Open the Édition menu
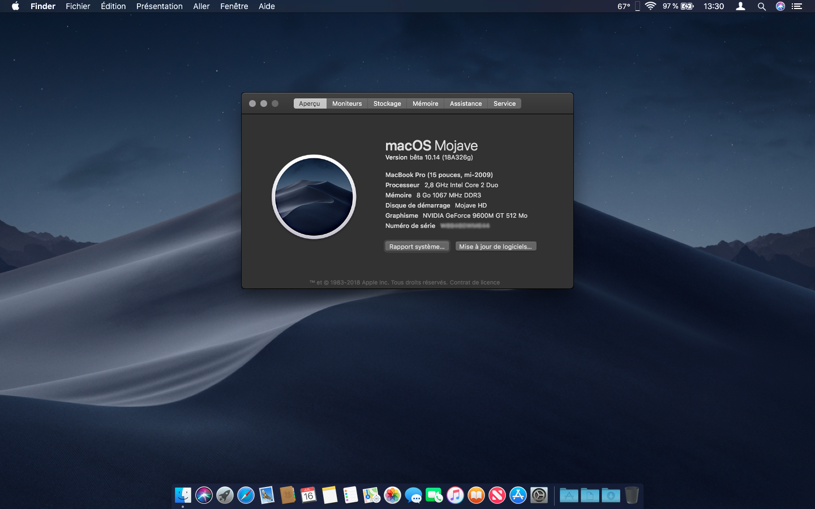815x509 pixels. (x=113, y=6)
